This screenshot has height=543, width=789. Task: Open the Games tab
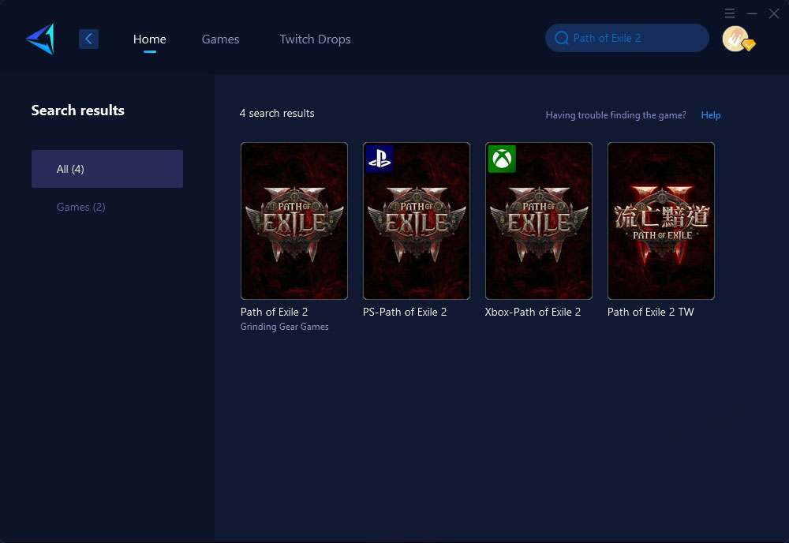[x=220, y=39]
